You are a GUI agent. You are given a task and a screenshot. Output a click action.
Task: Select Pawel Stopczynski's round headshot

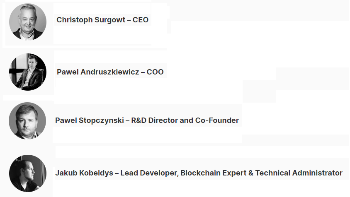tap(27, 121)
